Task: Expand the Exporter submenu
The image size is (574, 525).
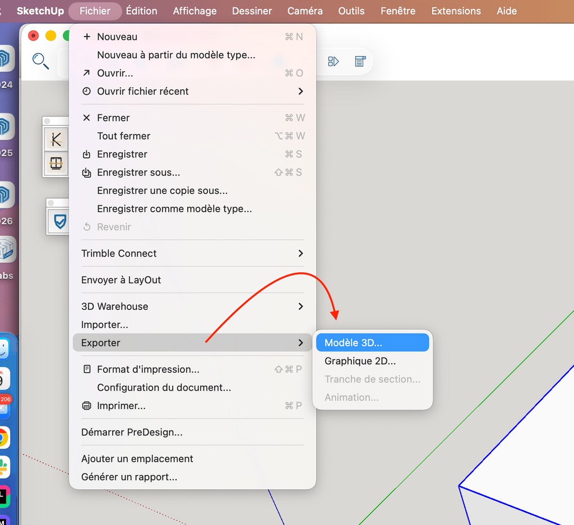Action: (x=193, y=343)
